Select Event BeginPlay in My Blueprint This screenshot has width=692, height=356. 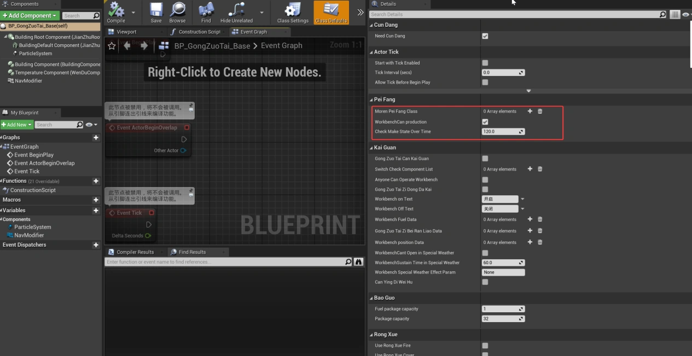[34, 155]
